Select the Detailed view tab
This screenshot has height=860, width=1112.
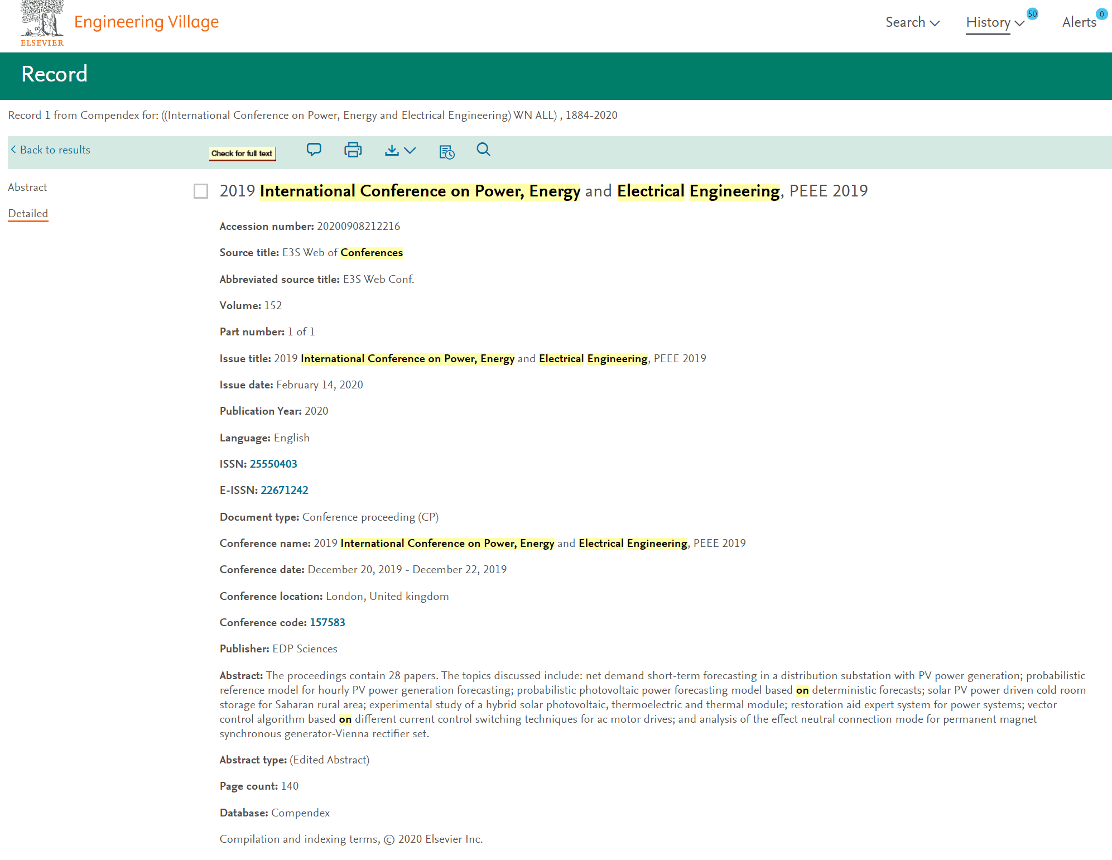point(28,213)
